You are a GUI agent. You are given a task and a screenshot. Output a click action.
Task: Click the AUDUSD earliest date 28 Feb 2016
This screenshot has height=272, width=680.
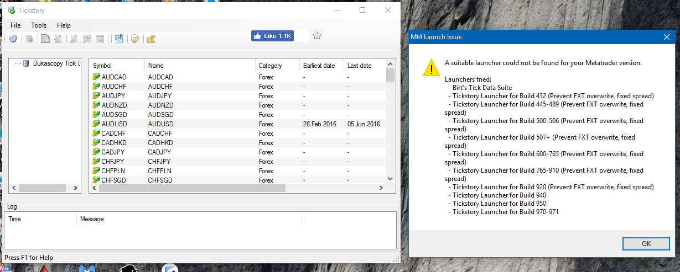pyautogui.click(x=319, y=124)
